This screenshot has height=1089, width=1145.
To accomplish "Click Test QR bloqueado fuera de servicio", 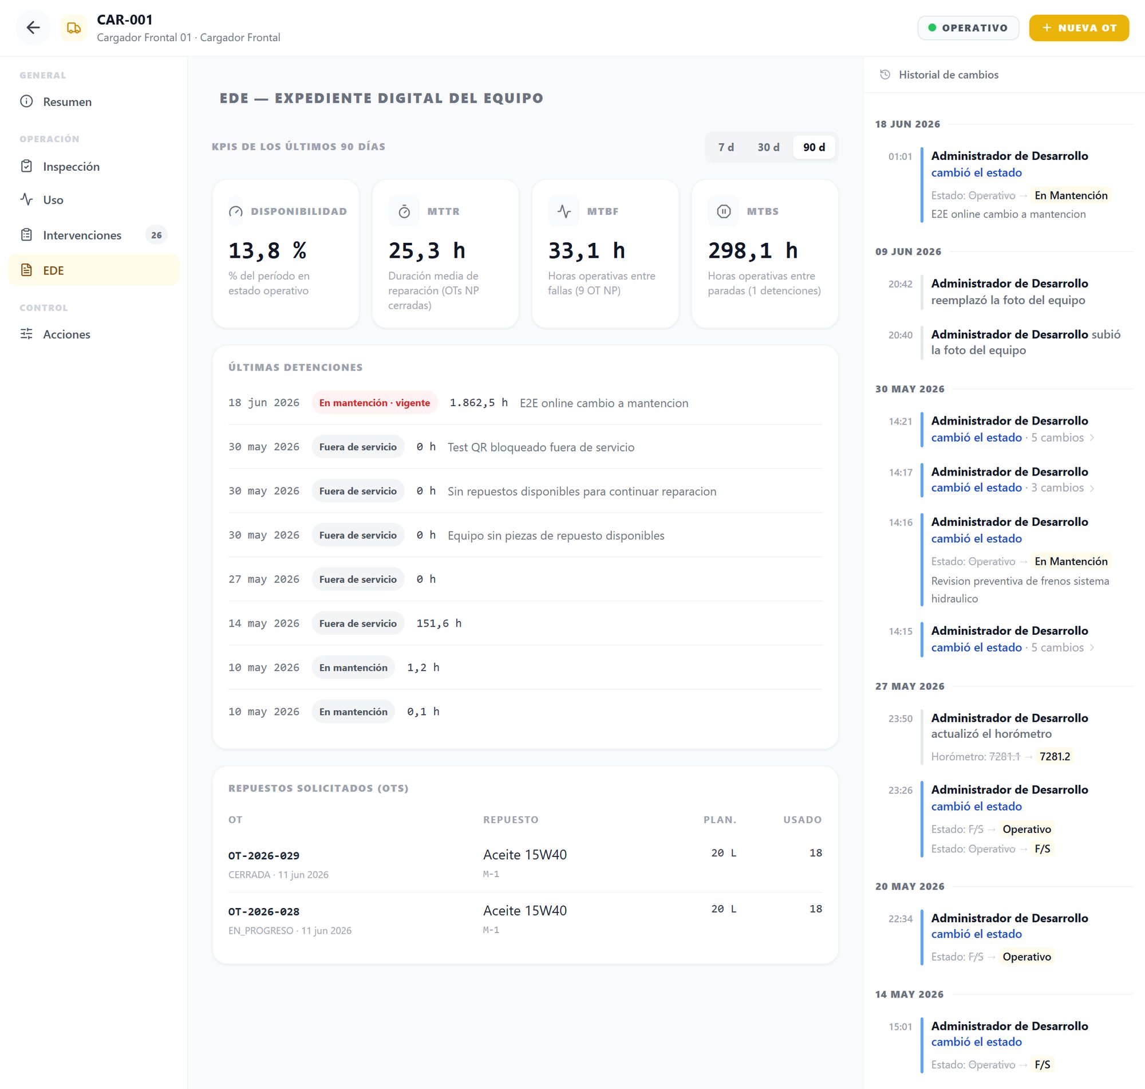I will [x=540, y=447].
